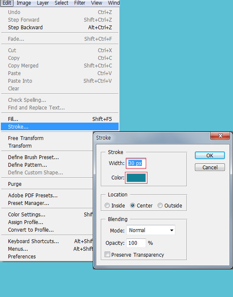Image resolution: width=233 pixels, height=297 pixels.
Task: Choose Assign Profile...
Action: (x=47, y=222)
